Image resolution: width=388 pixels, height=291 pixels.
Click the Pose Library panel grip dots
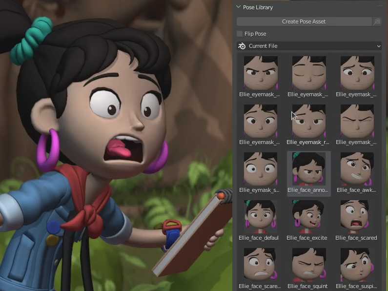coord(380,7)
